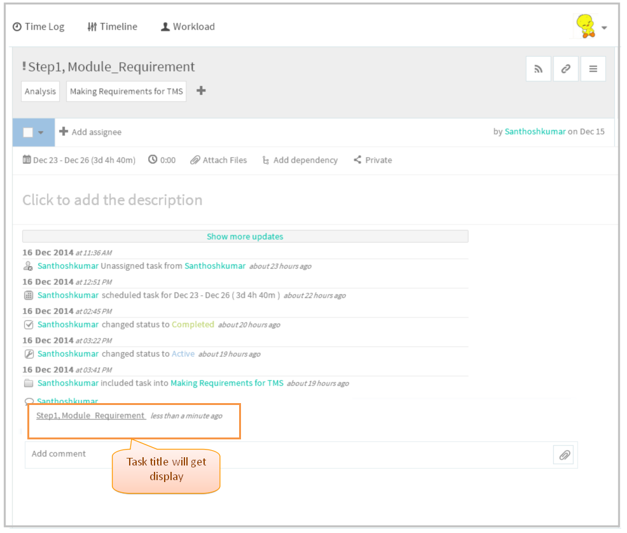Add a new tag with plus icon

201,90
